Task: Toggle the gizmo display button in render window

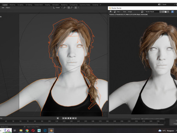Action: [172, 12]
